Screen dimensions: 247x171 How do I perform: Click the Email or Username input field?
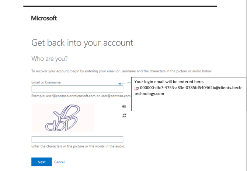(x=77, y=89)
